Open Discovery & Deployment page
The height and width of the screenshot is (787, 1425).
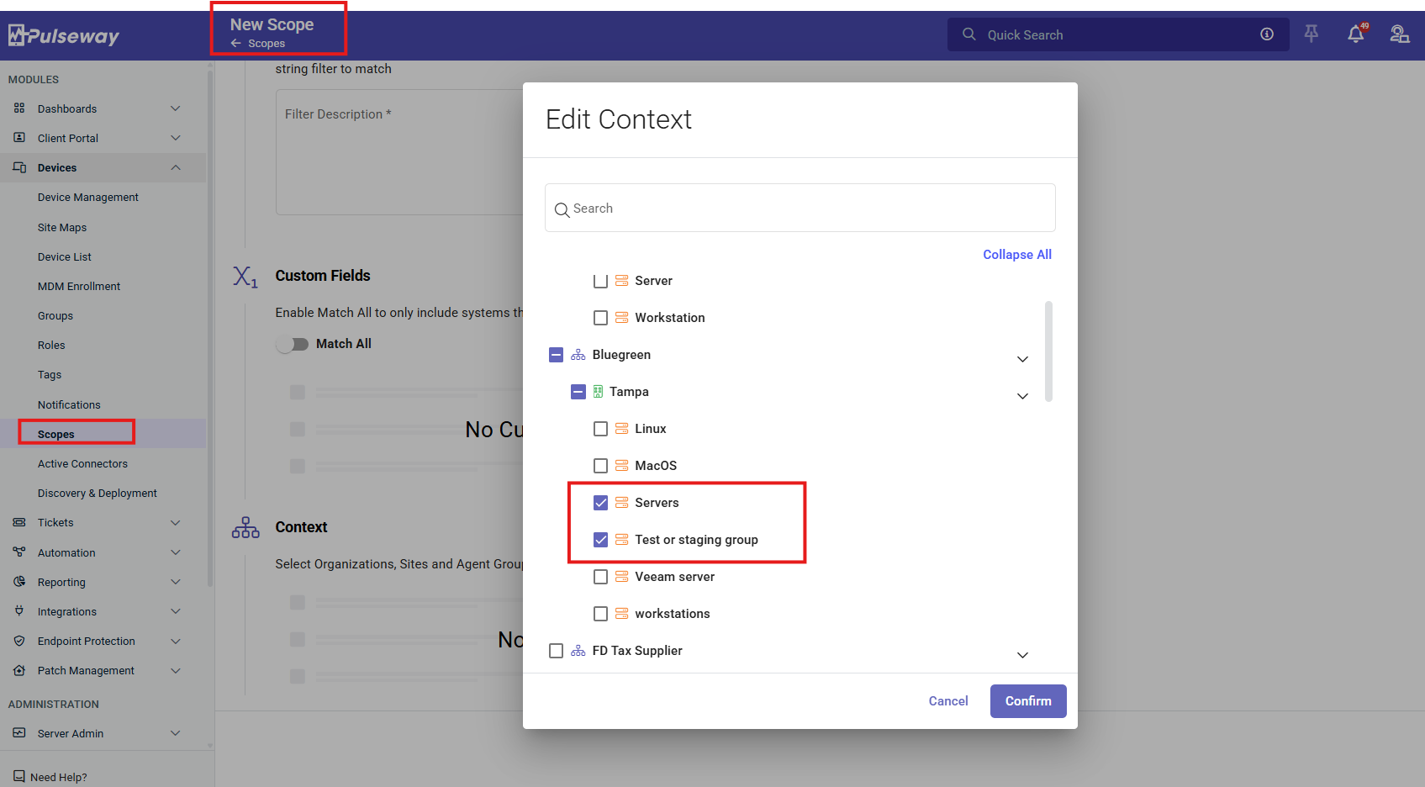coord(98,494)
